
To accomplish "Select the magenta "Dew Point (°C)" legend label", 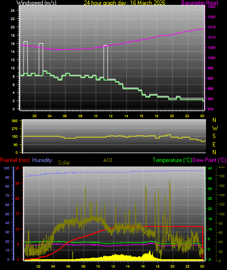I will 209,160.
